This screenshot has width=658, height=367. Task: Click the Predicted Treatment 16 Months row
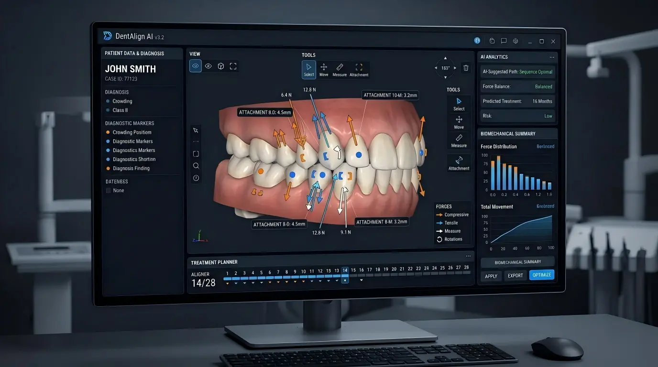click(518, 101)
